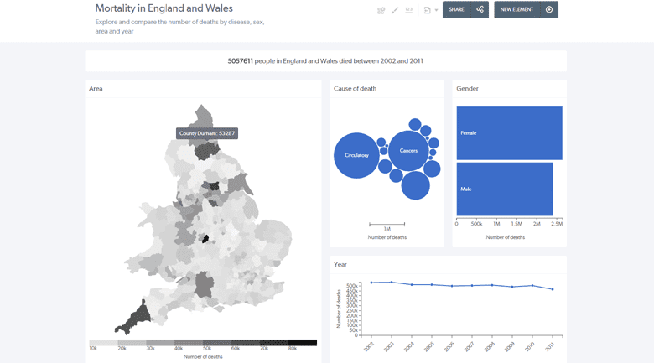Click the pencil edit icon
This screenshot has width=654, height=363.
(x=395, y=10)
